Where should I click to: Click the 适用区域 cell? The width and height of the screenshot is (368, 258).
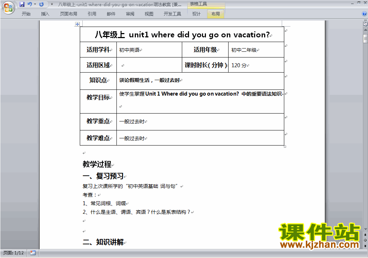[x=98, y=65]
